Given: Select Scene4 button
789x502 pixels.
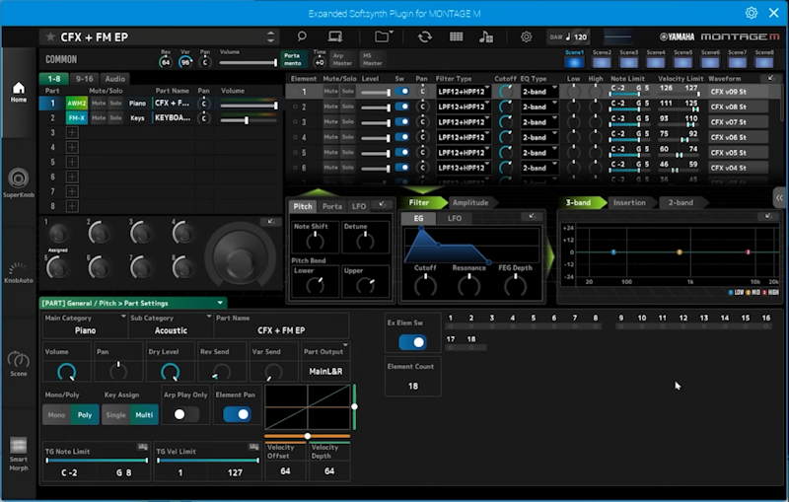Looking at the screenshot, I should (x=656, y=62).
